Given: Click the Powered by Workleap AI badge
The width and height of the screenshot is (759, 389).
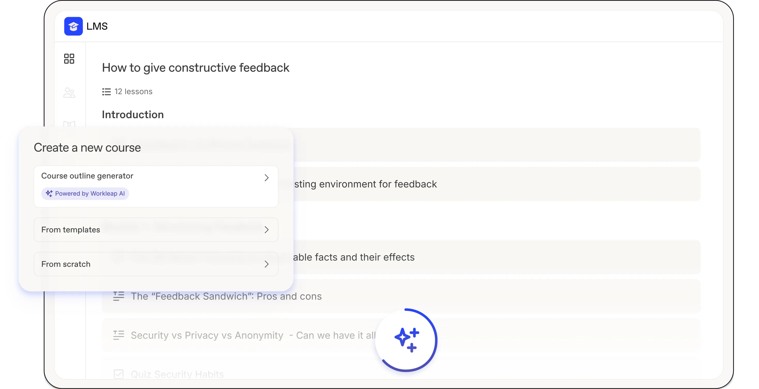Looking at the screenshot, I should [85, 194].
